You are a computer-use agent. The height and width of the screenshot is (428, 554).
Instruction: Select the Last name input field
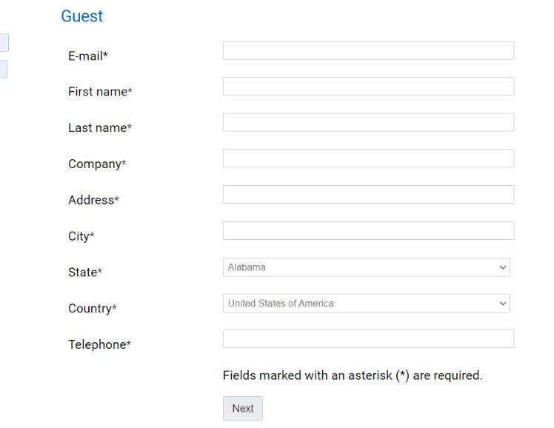[x=368, y=122]
